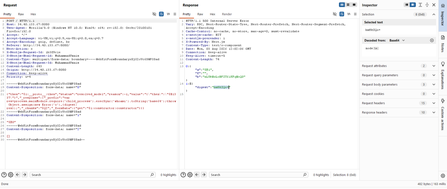Click the Content-Length: 643 request header
This screenshot has width=447, height=189.
[x=24, y=66]
